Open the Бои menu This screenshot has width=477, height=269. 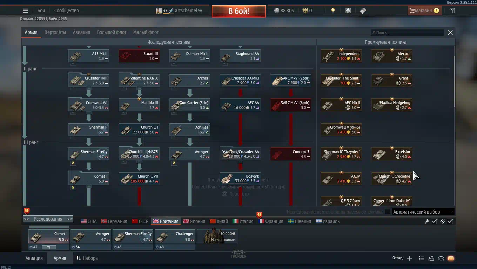point(41,11)
